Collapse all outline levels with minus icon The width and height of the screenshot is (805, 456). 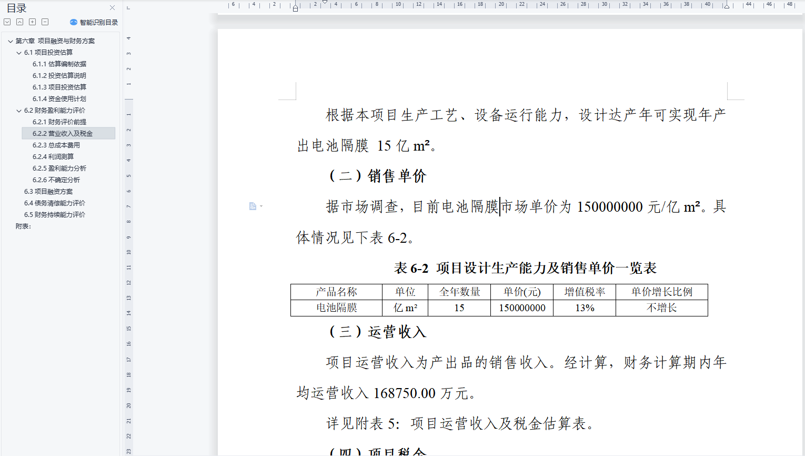[45, 22]
